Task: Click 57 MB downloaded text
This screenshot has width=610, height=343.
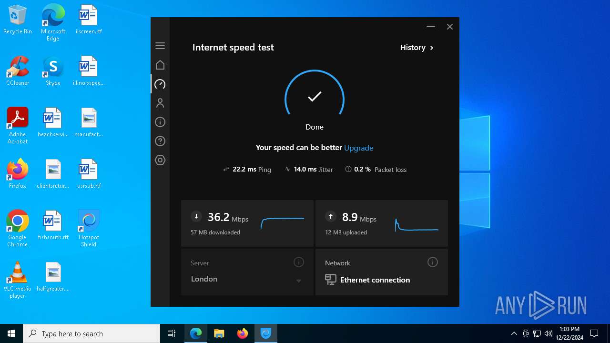Action: pos(215,232)
